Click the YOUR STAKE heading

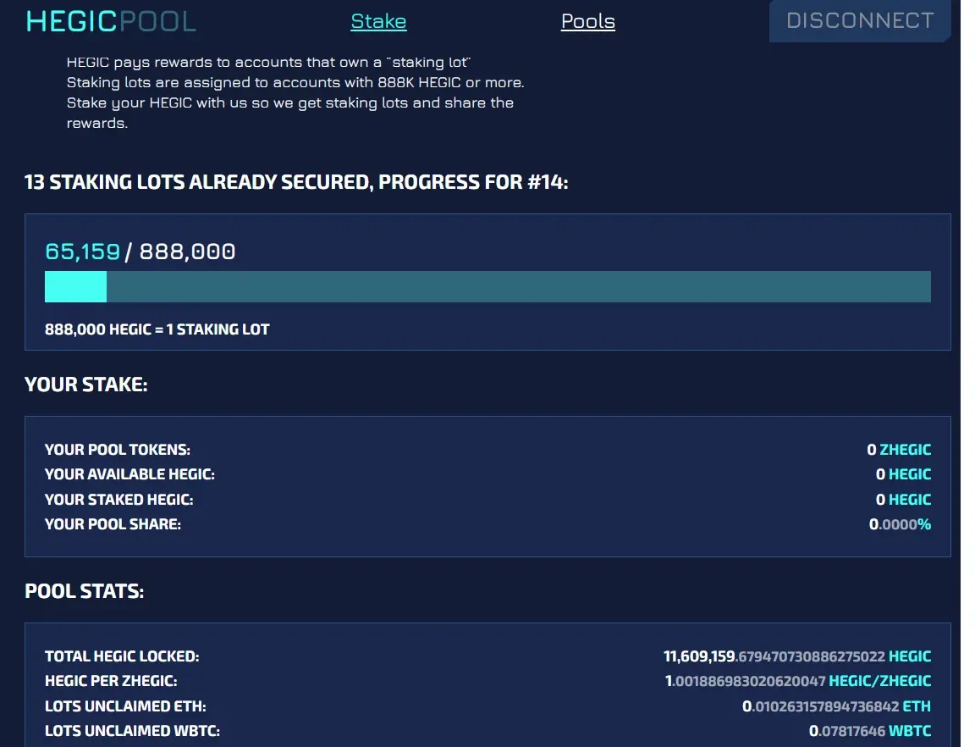(x=86, y=385)
